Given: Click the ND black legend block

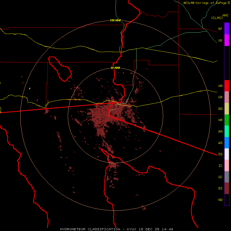Looking at the screenshot, I should (227, 200).
